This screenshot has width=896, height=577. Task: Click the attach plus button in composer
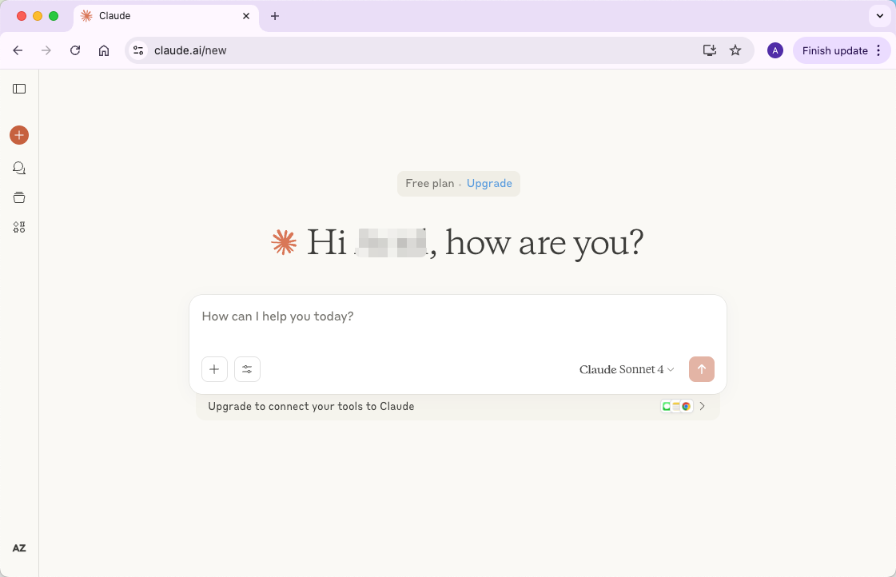pos(214,369)
